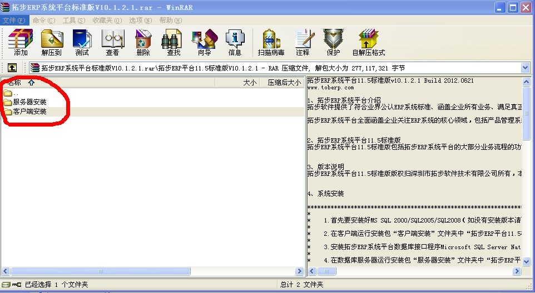Open the 查看 (View) tool
This screenshot has width=535, height=293.
click(112, 42)
